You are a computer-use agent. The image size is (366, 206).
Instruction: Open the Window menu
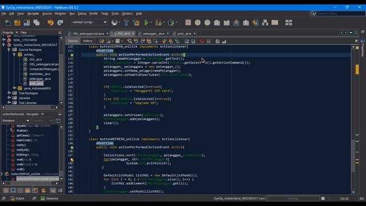[x=127, y=14]
